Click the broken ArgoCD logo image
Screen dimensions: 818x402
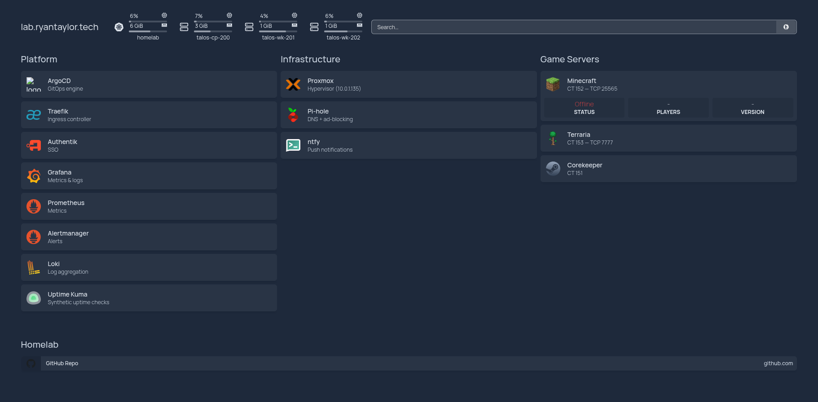(34, 84)
